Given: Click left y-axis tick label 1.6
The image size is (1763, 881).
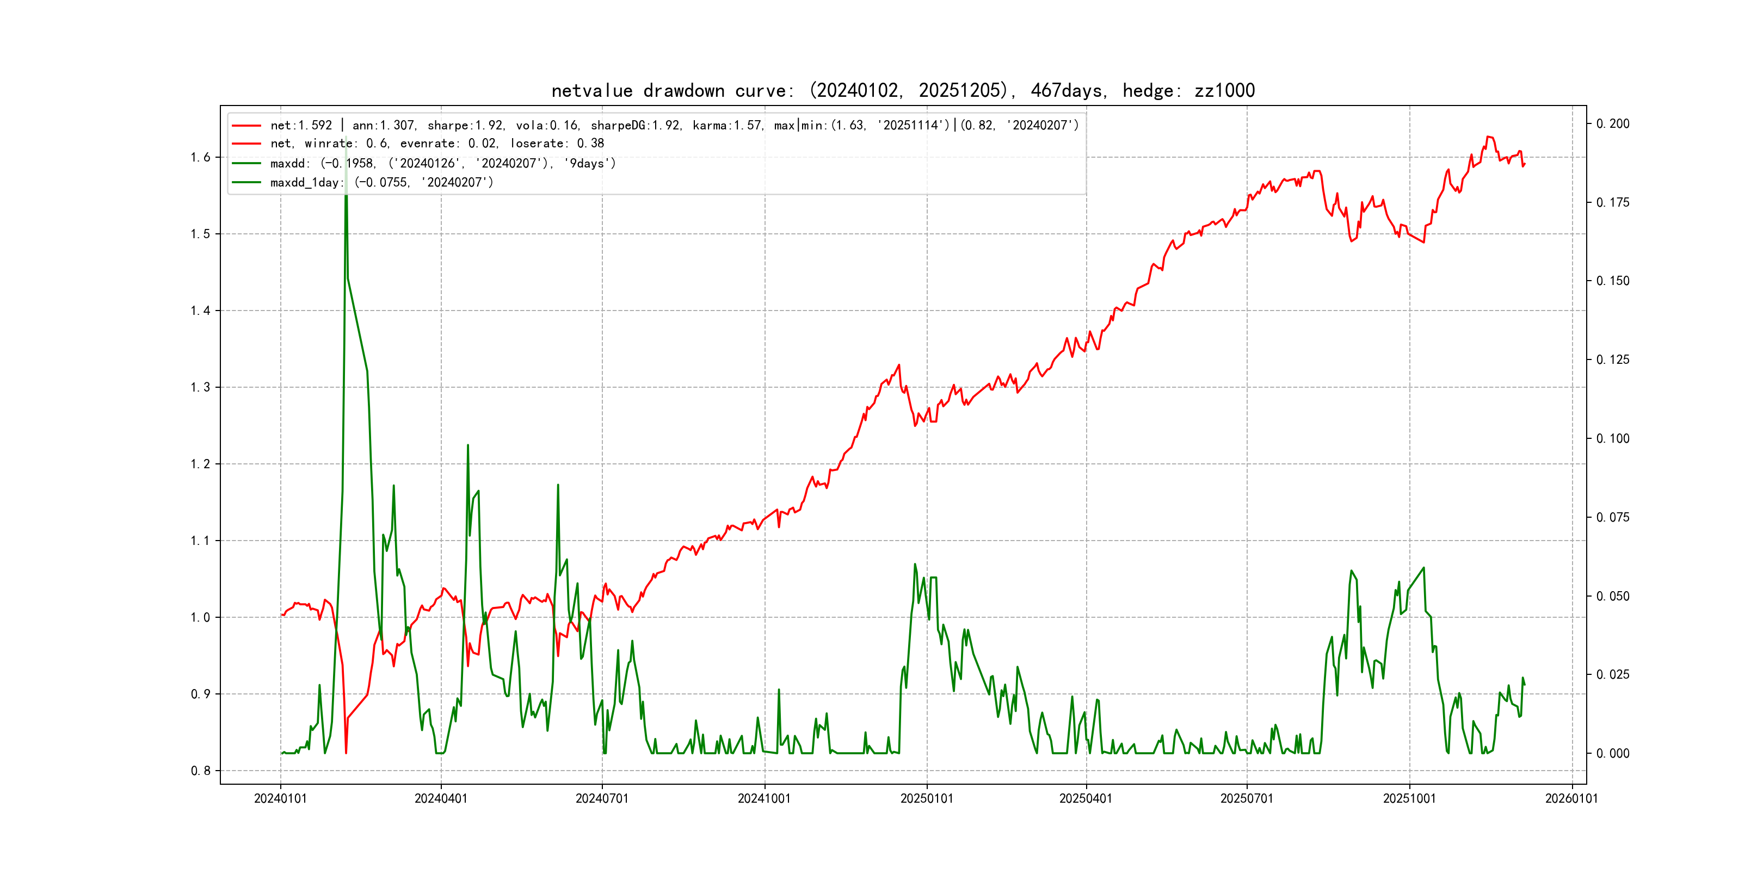Looking at the screenshot, I should (201, 157).
